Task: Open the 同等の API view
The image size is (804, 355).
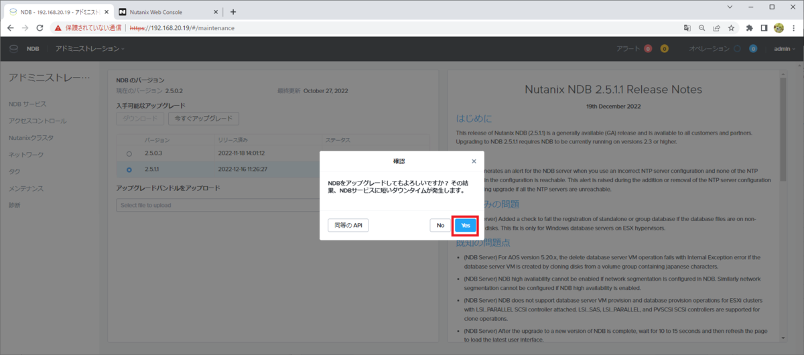Action: [x=348, y=225]
